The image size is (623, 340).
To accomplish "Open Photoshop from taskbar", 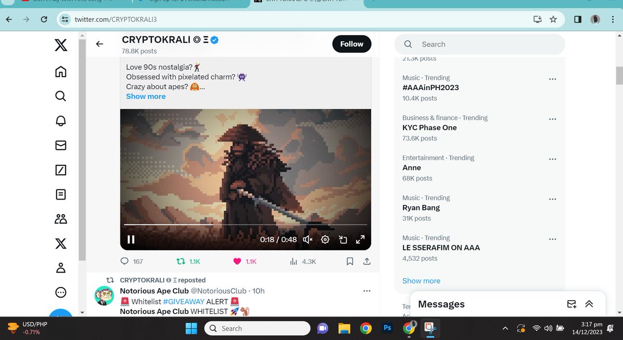I will [387, 328].
